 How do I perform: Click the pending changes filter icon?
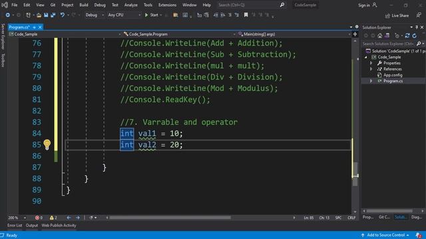[397, 36]
